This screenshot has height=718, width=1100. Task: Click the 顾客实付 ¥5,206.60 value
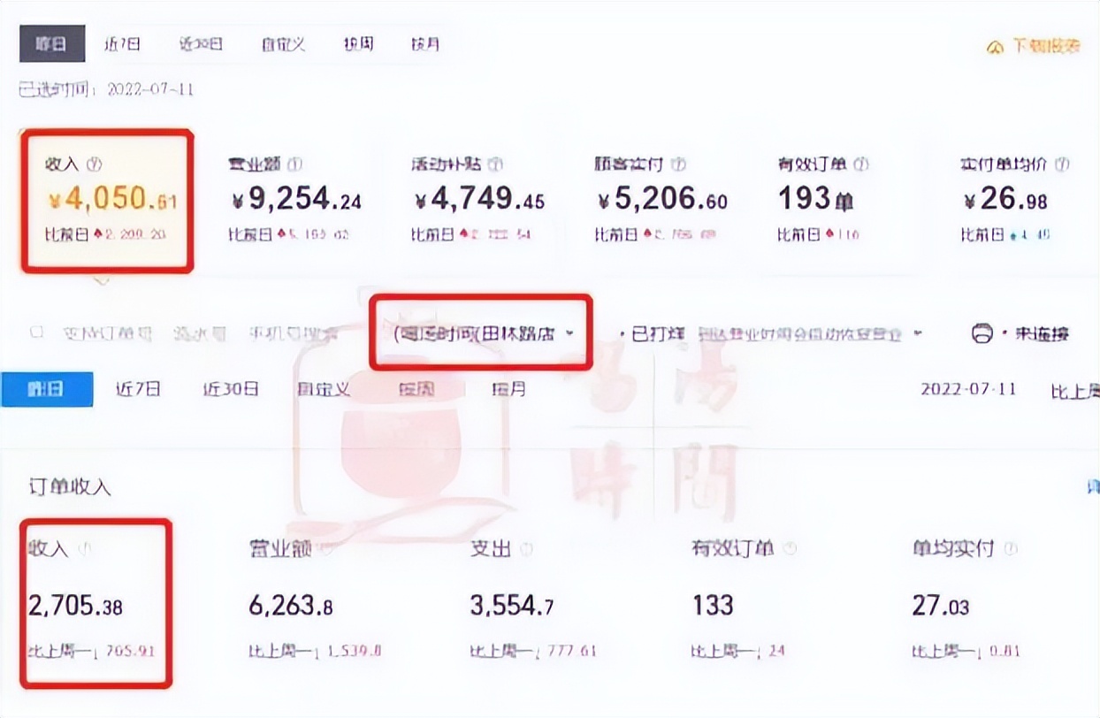coord(662,200)
